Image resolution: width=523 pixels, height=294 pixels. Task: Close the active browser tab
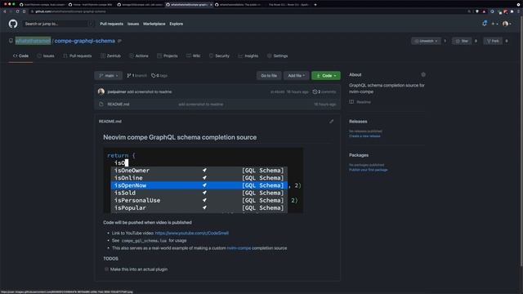coord(211,5)
